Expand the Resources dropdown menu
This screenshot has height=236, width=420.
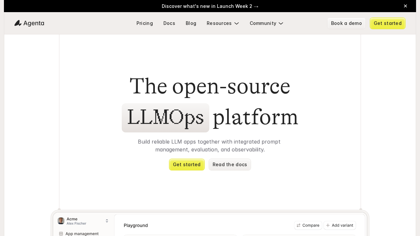223,23
